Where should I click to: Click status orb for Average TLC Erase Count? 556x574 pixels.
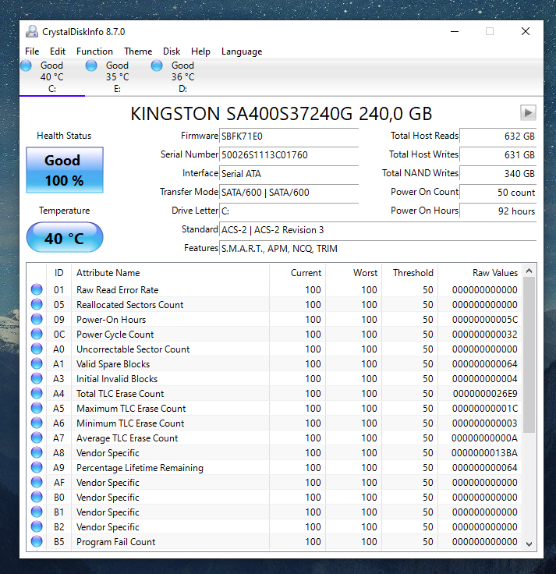click(37, 438)
